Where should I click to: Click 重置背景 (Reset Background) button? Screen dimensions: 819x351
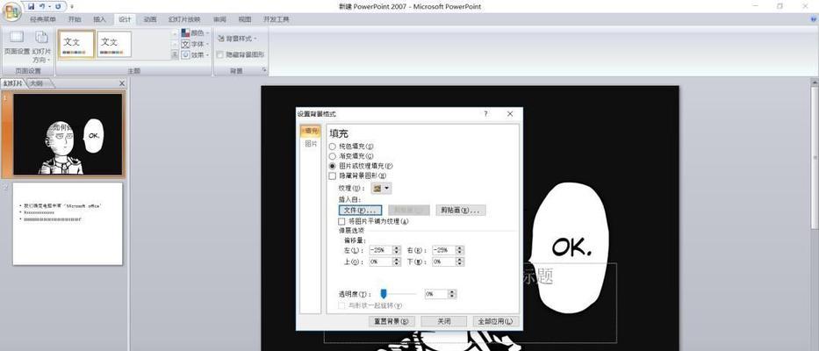tap(392, 321)
